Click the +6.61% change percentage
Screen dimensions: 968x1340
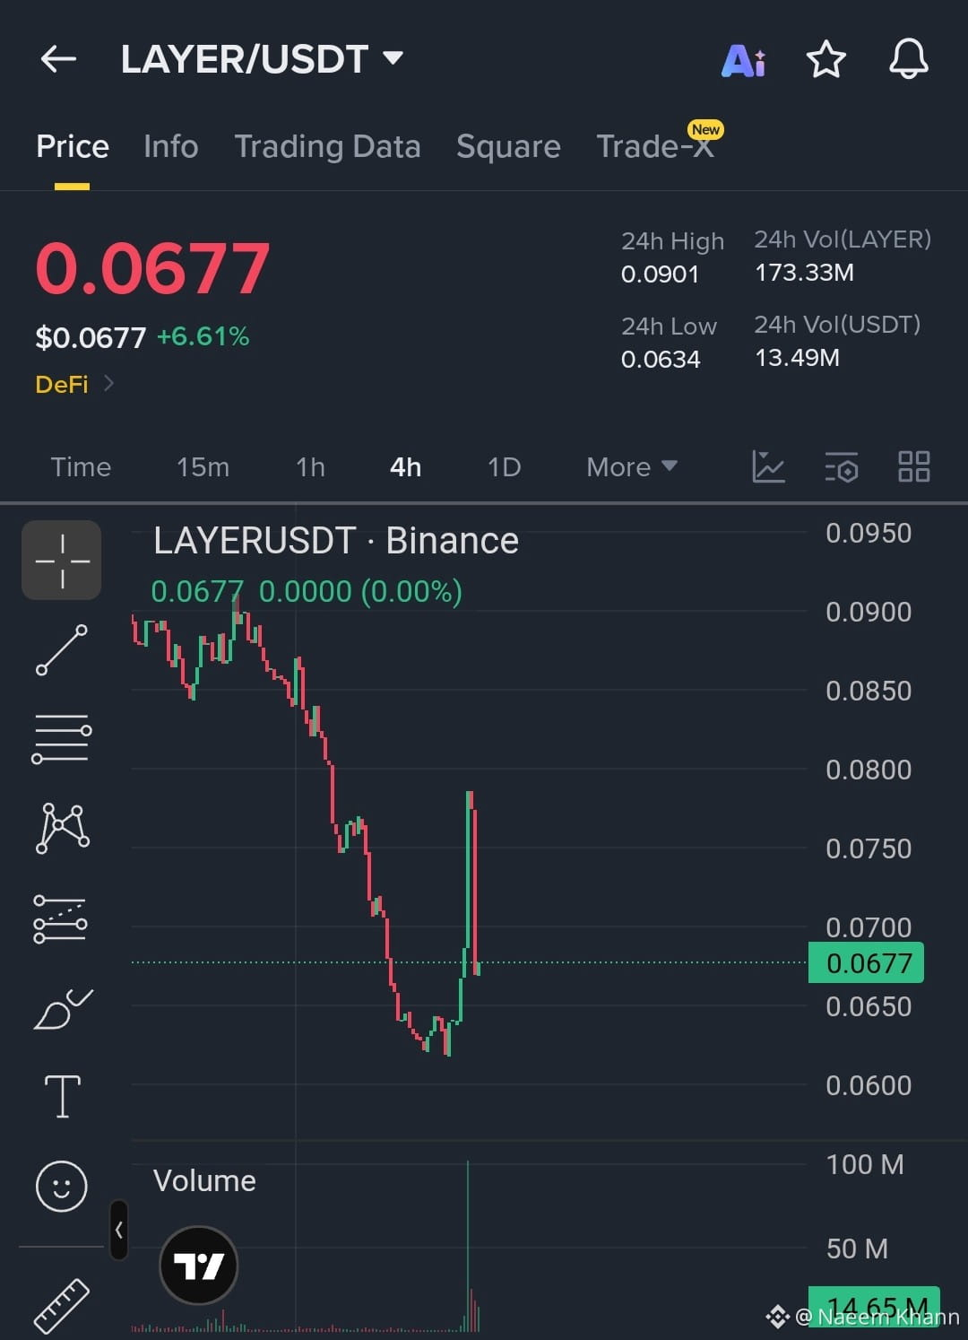pos(203,336)
